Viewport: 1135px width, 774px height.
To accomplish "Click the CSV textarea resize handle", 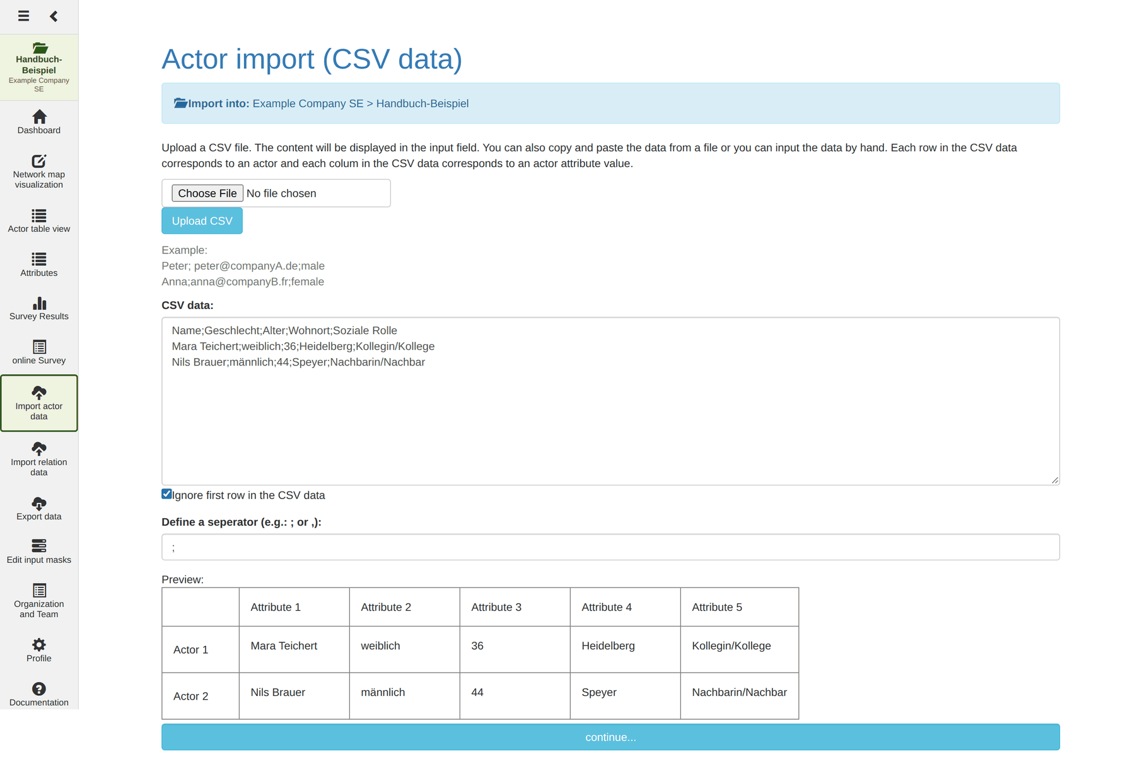I will [x=1055, y=480].
